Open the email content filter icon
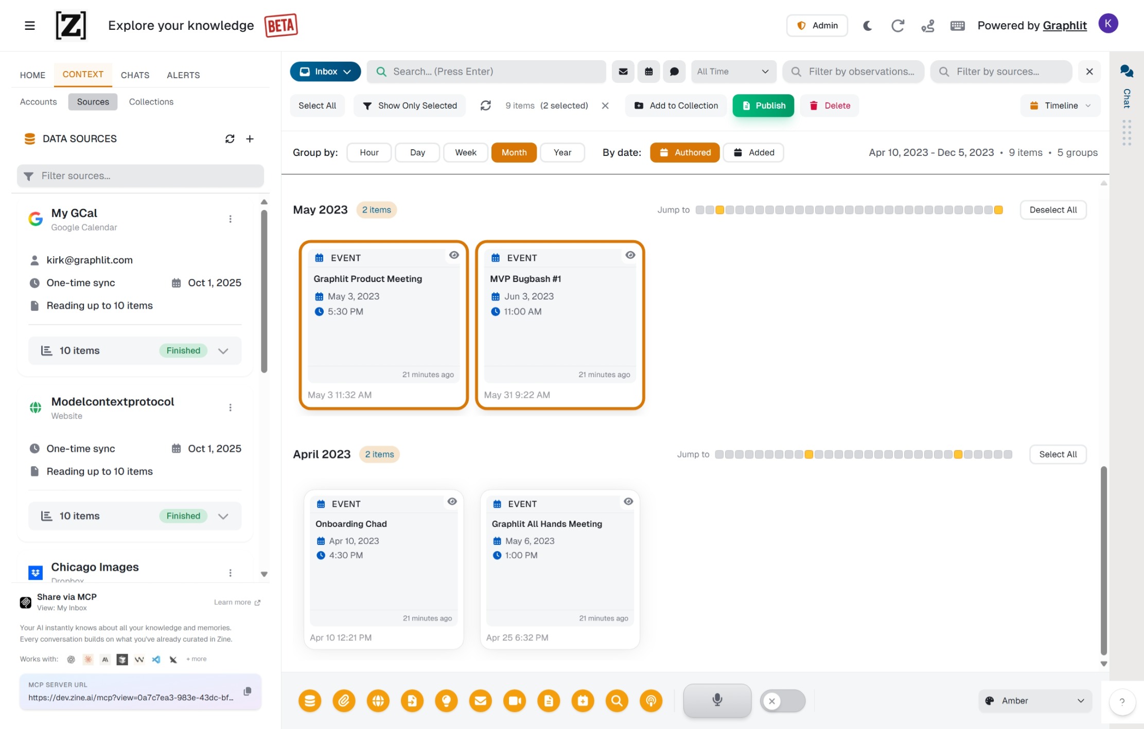The image size is (1144, 729). point(623,72)
